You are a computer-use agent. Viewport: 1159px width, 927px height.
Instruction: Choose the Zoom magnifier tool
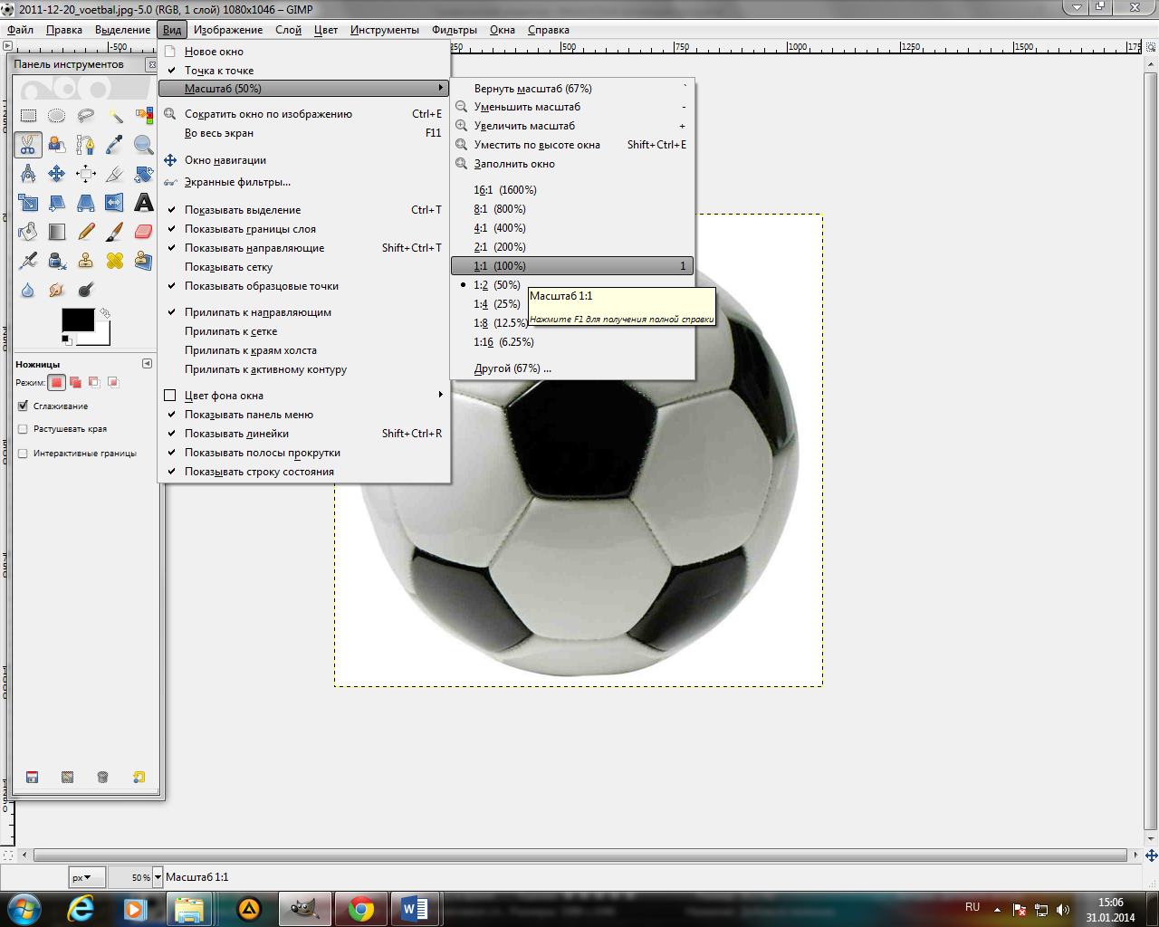tap(143, 145)
